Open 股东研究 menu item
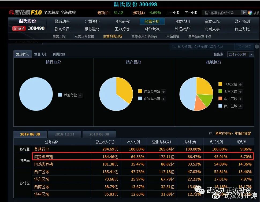 click(122, 21)
